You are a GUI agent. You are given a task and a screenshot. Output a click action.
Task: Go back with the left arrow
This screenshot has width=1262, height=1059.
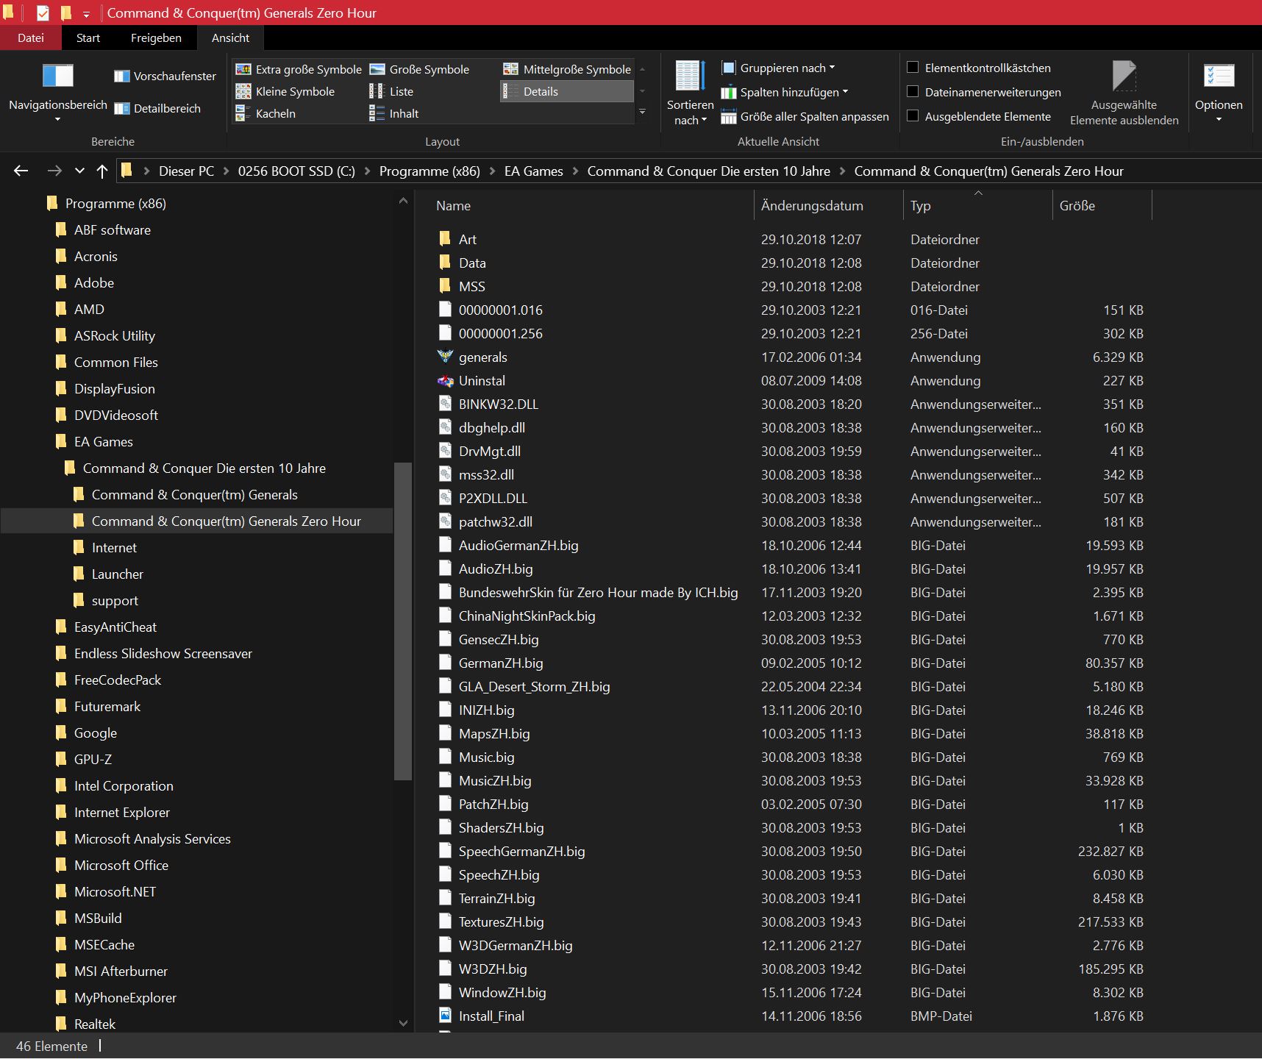click(x=21, y=171)
